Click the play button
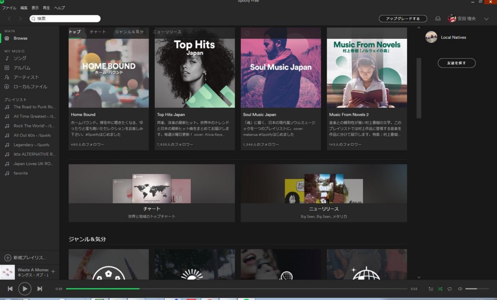 25,289
